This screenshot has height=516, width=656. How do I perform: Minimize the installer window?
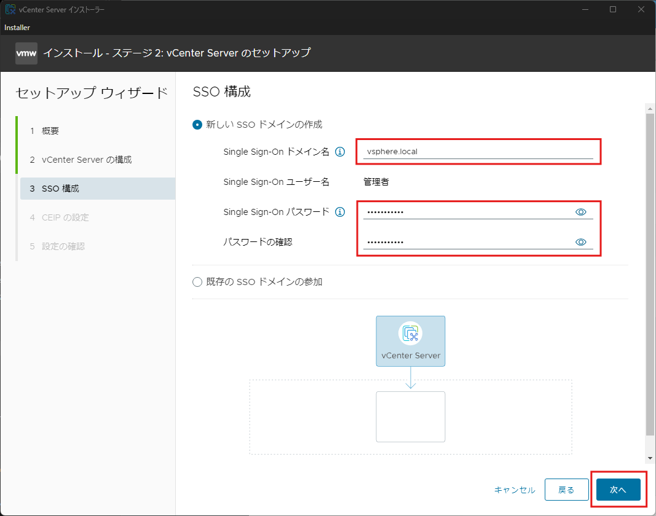(x=585, y=9)
